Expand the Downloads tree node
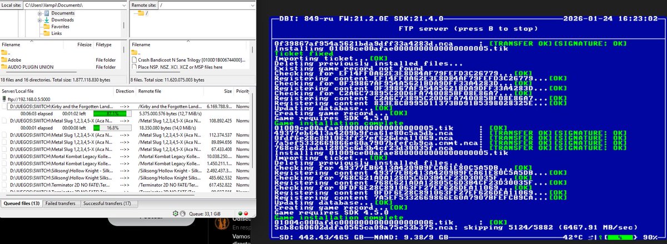Viewport: 667px width, 244px height. (39, 19)
